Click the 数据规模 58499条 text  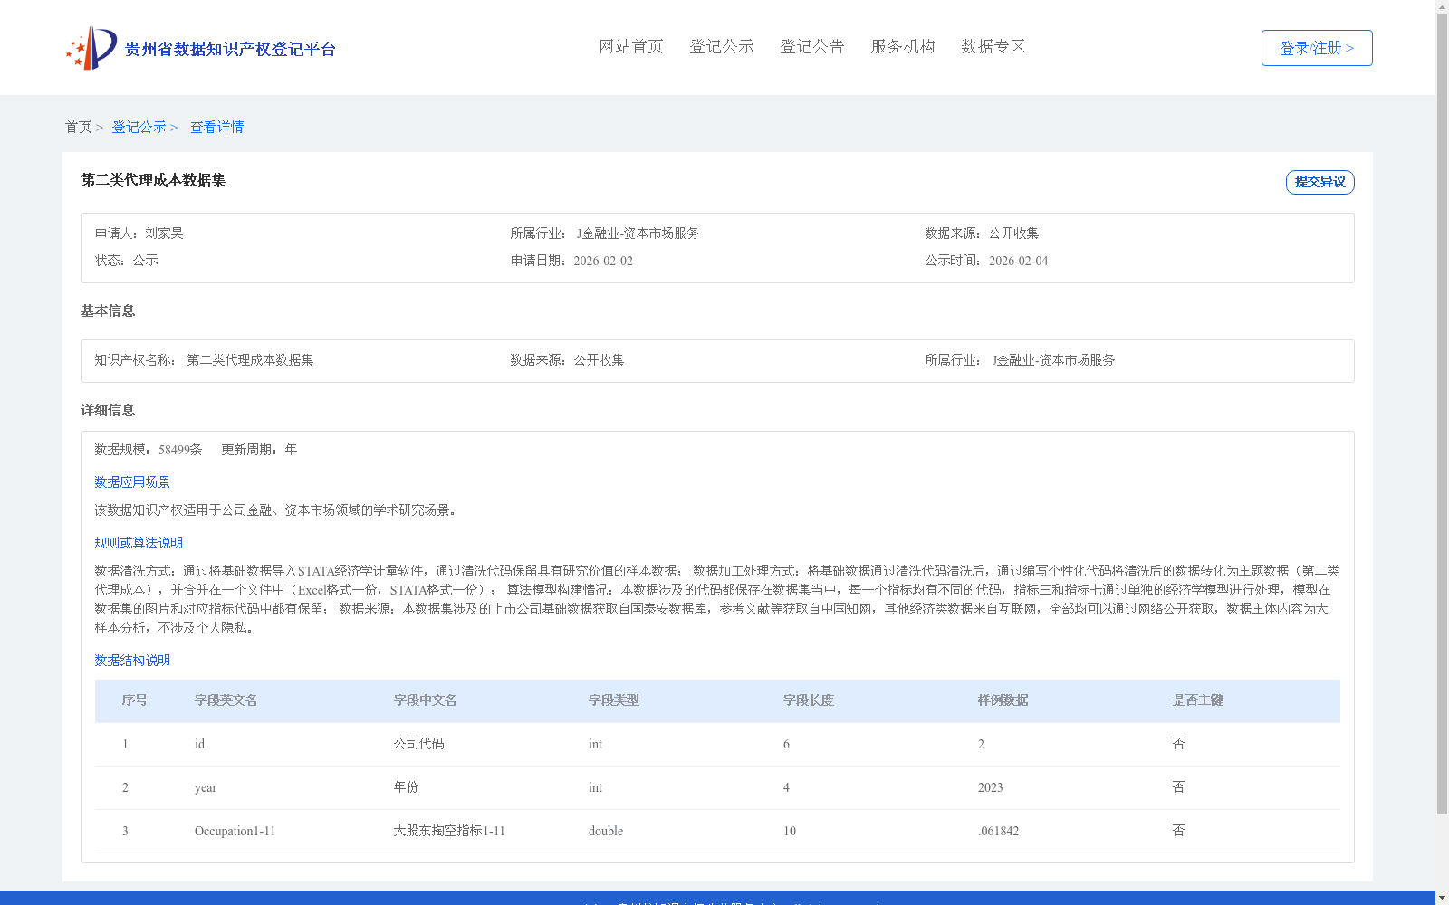click(149, 450)
